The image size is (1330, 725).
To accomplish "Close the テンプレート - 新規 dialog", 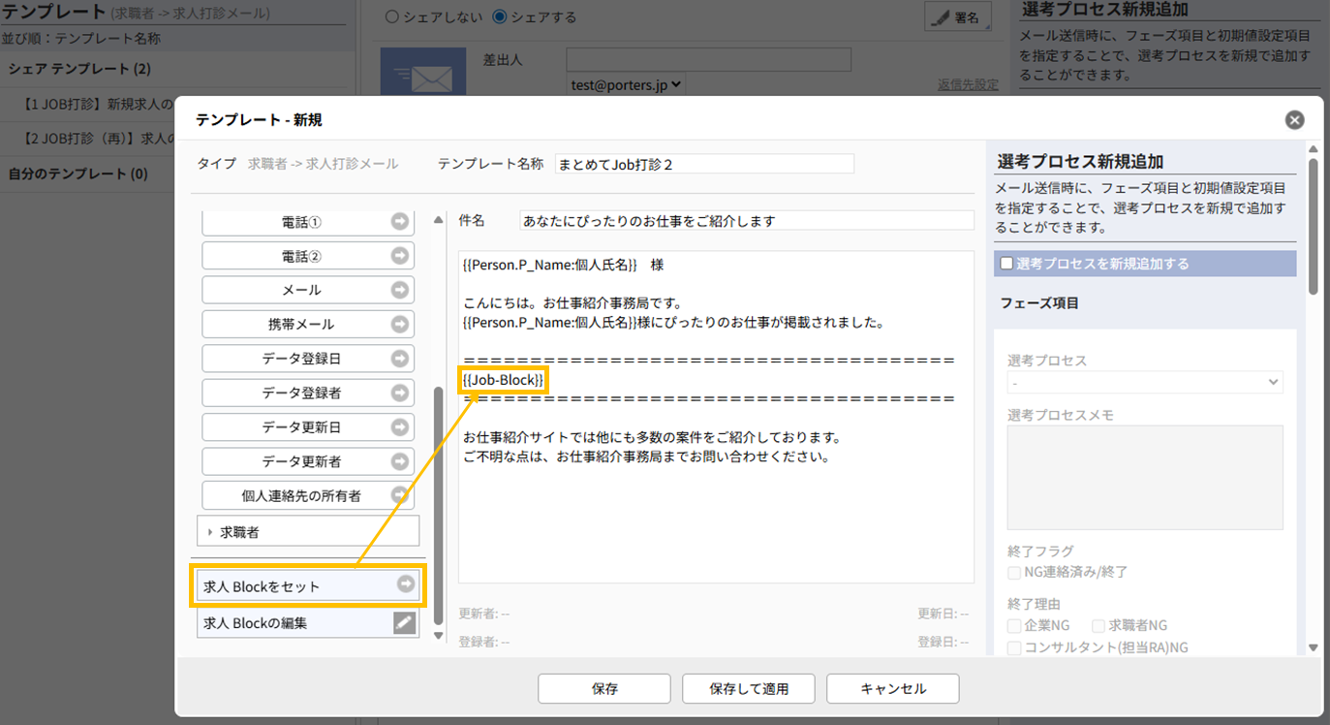I will pyautogui.click(x=1294, y=120).
